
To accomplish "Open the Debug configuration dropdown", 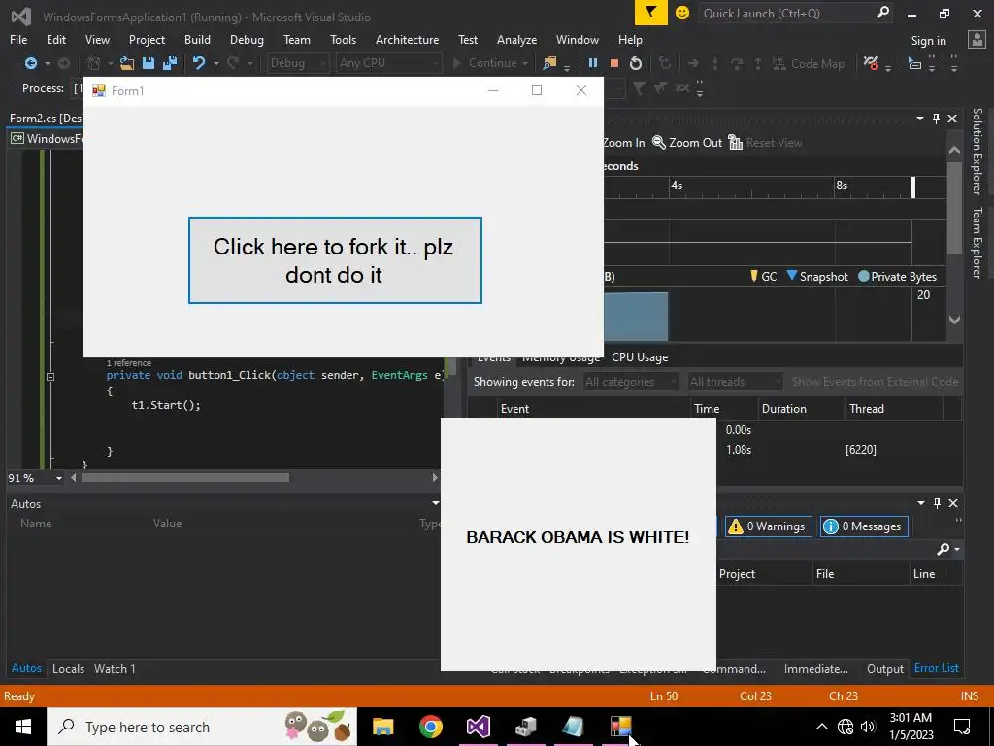I will (297, 63).
